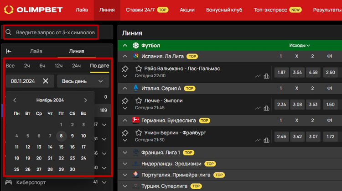
Task: Click the Serie A league logo
Action: (x=136, y=88)
